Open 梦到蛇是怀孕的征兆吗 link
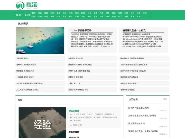This screenshot has height=138, width=185. pos(25,71)
